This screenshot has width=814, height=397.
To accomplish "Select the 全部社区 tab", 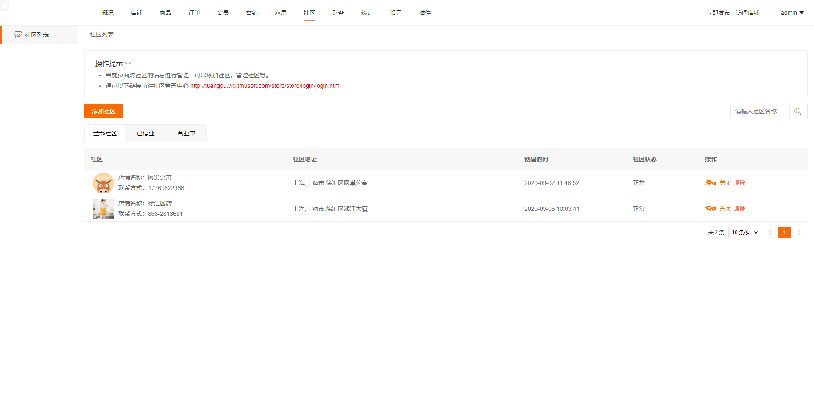I will point(105,133).
